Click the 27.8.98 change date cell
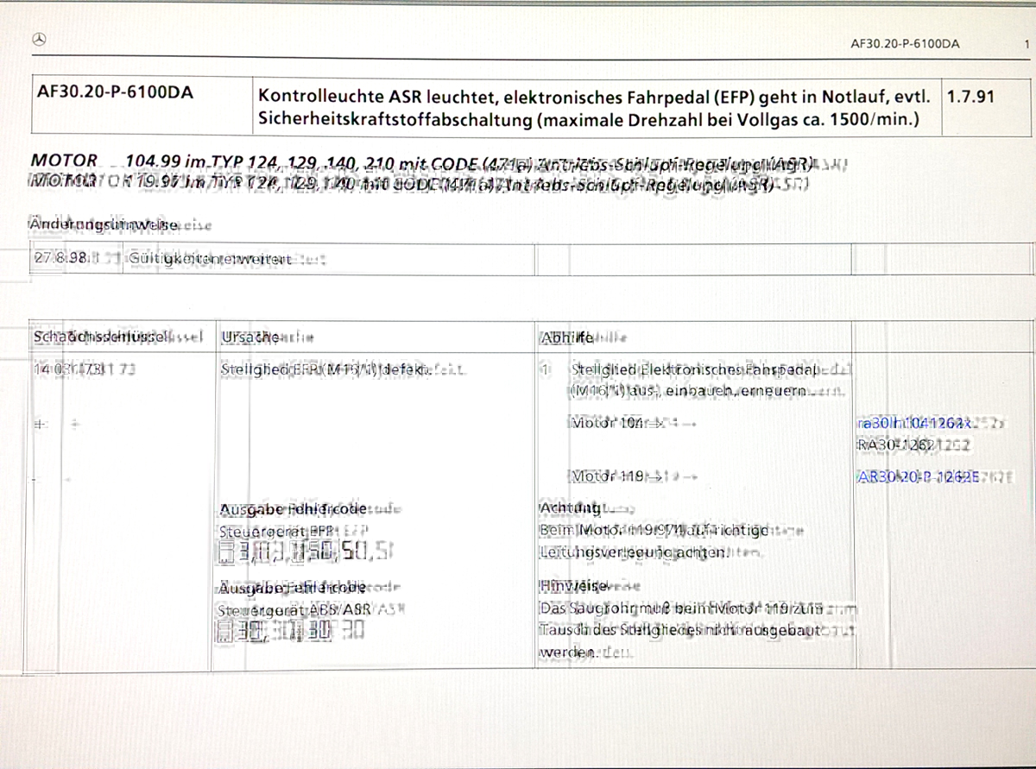The image size is (1036, 769). point(59,259)
